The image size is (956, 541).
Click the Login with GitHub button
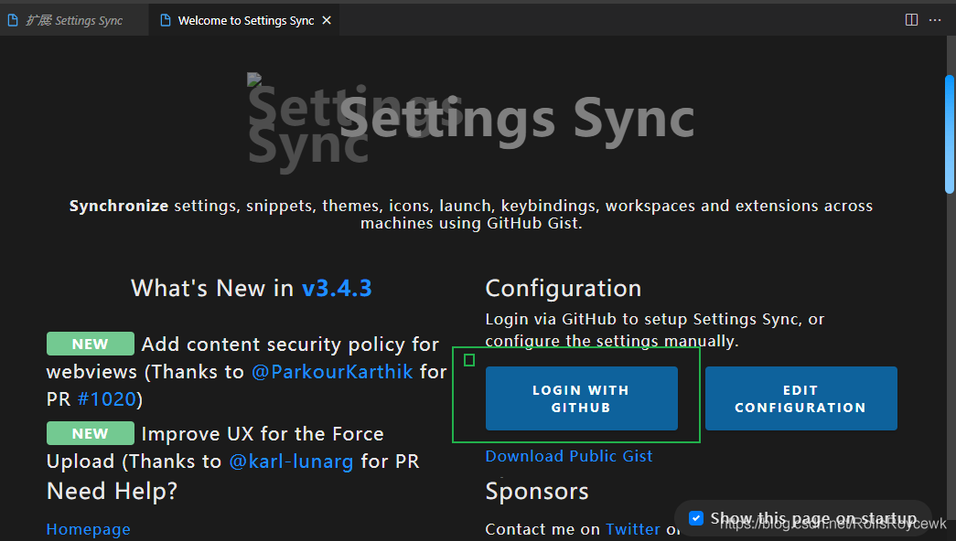pos(582,398)
